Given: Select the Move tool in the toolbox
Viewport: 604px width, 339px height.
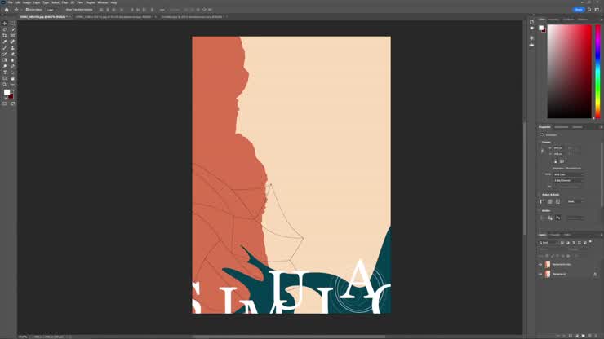Looking at the screenshot, I should (5, 23).
